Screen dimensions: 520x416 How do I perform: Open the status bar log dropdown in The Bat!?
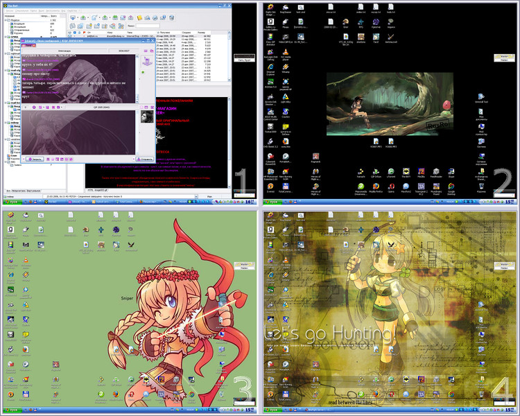pyautogui.click(x=196, y=197)
